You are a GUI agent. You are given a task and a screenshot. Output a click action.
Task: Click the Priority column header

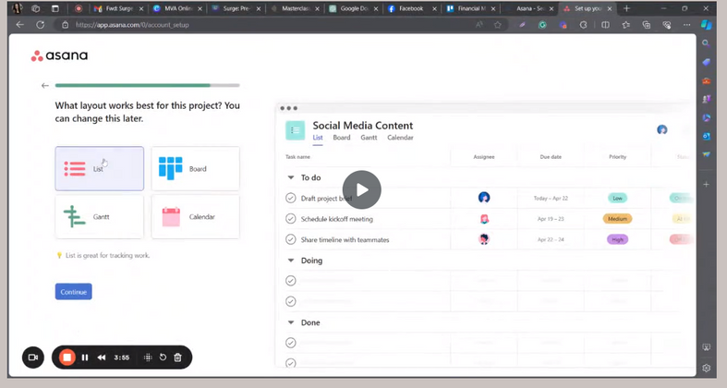coord(618,157)
